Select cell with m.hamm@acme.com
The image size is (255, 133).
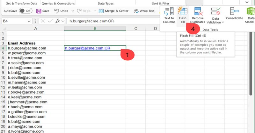[x=36, y=82]
